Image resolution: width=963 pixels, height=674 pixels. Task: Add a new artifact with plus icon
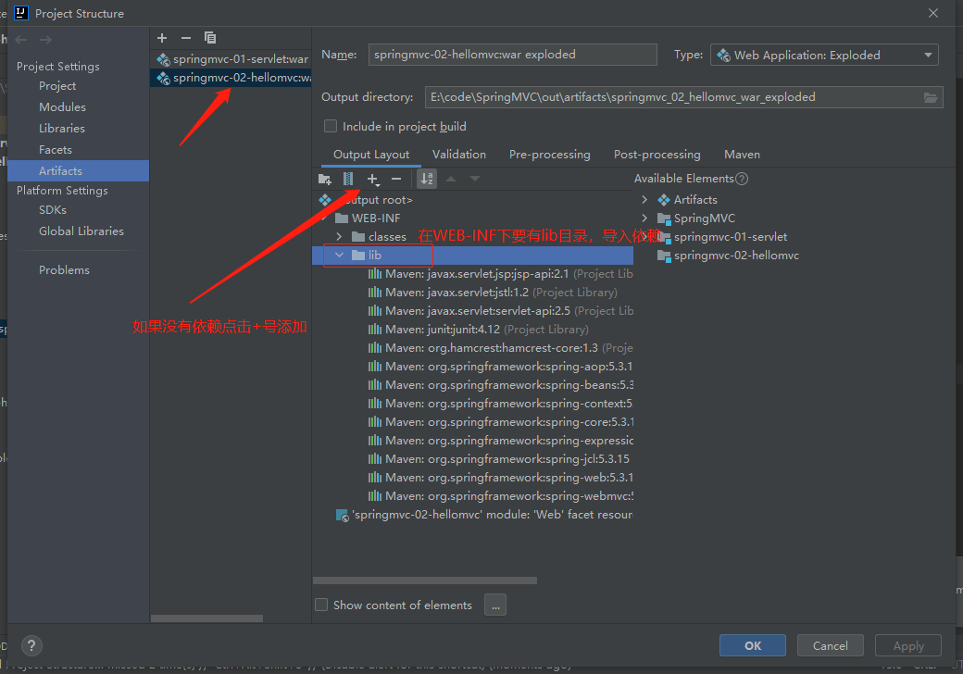(162, 38)
